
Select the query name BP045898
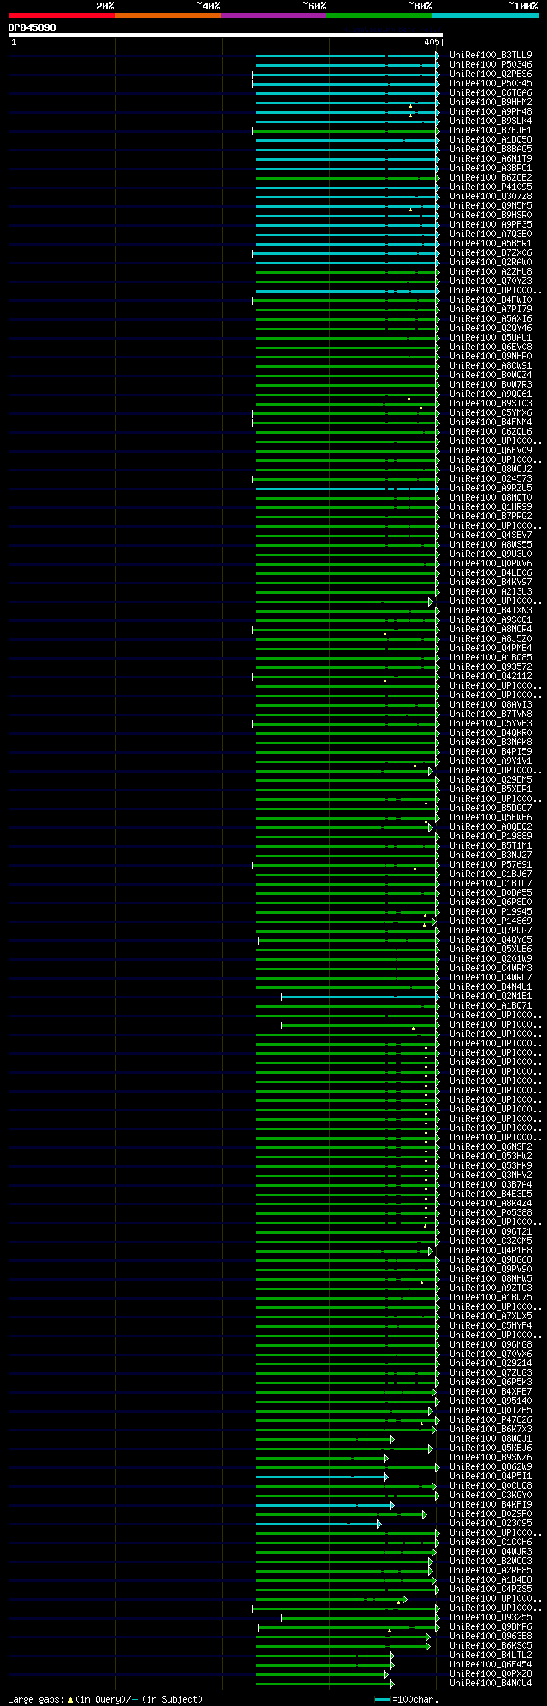pyautogui.click(x=32, y=27)
